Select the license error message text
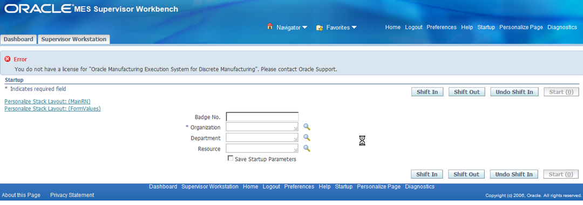The height and width of the screenshot is (205, 583). point(175,69)
